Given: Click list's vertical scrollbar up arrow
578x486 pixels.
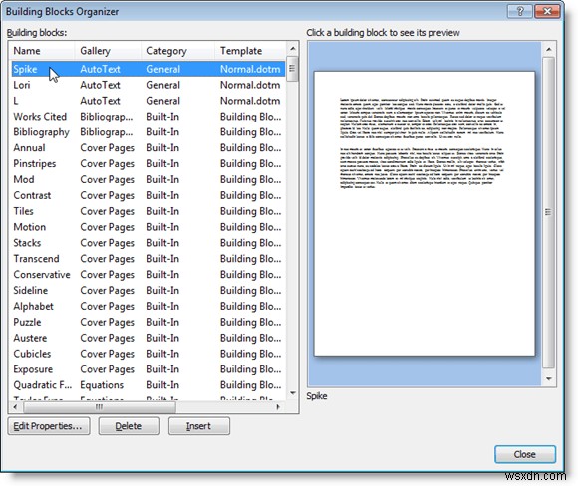Looking at the screenshot, I should point(292,48).
